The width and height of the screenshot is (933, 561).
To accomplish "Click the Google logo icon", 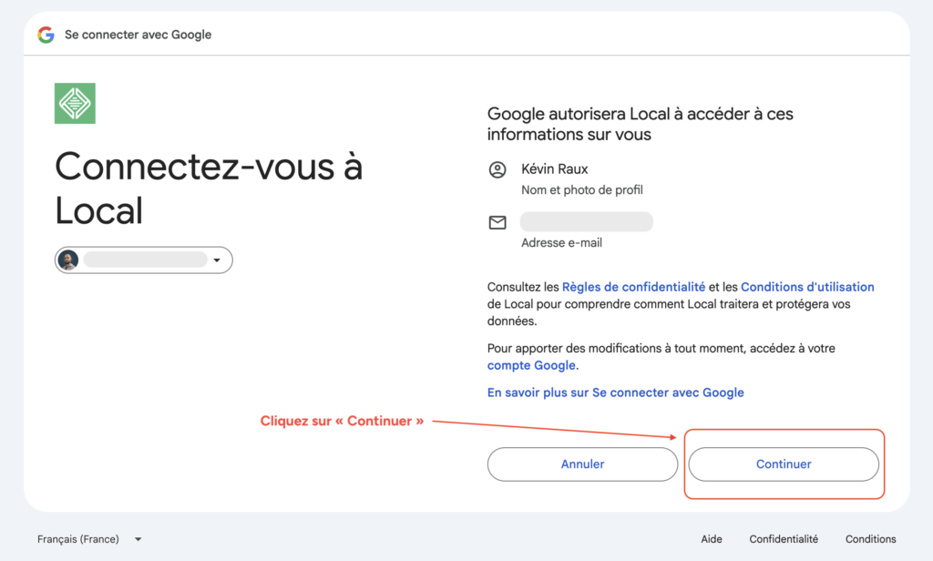I will pyautogui.click(x=46, y=35).
